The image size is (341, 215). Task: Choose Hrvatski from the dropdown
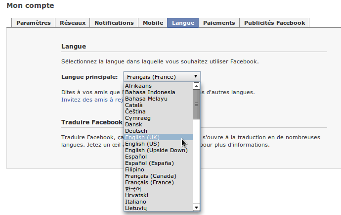[158, 195]
